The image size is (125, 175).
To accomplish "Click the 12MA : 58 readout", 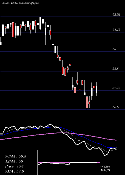I will click(14, 161).
